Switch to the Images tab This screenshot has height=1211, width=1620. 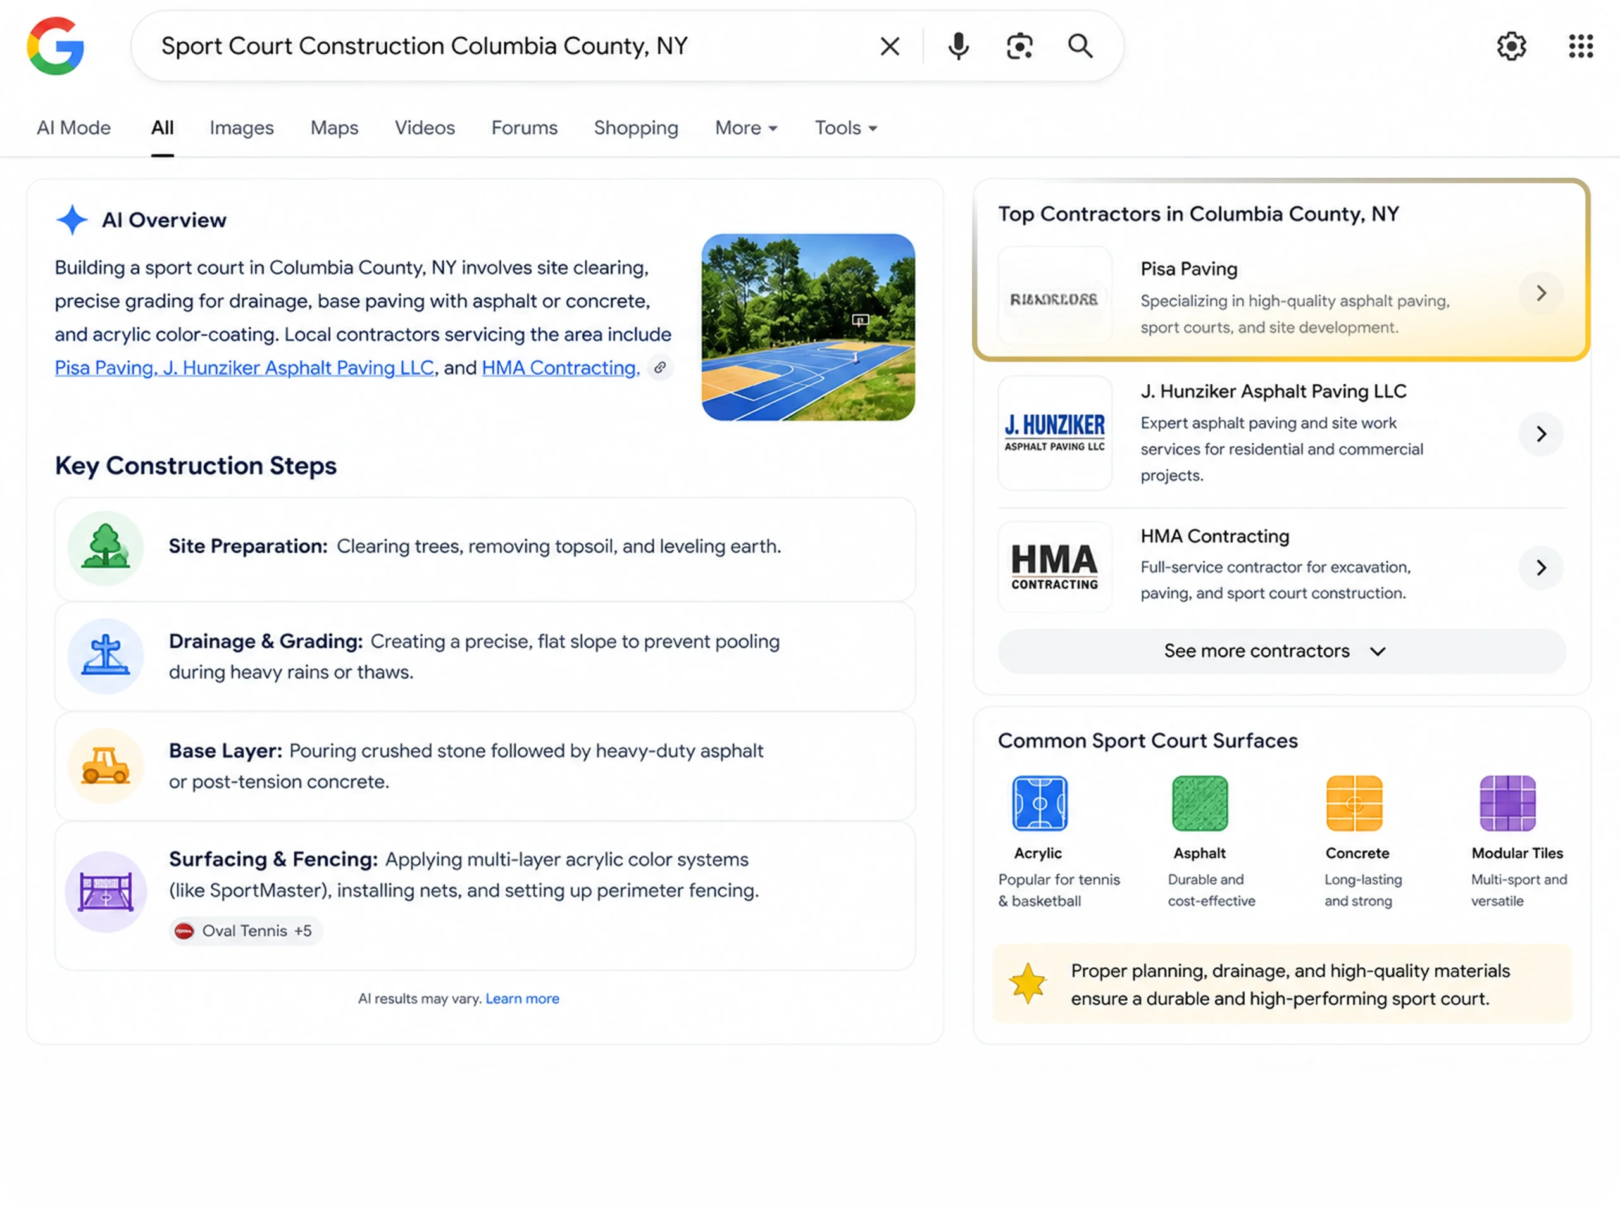pyautogui.click(x=242, y=127)
